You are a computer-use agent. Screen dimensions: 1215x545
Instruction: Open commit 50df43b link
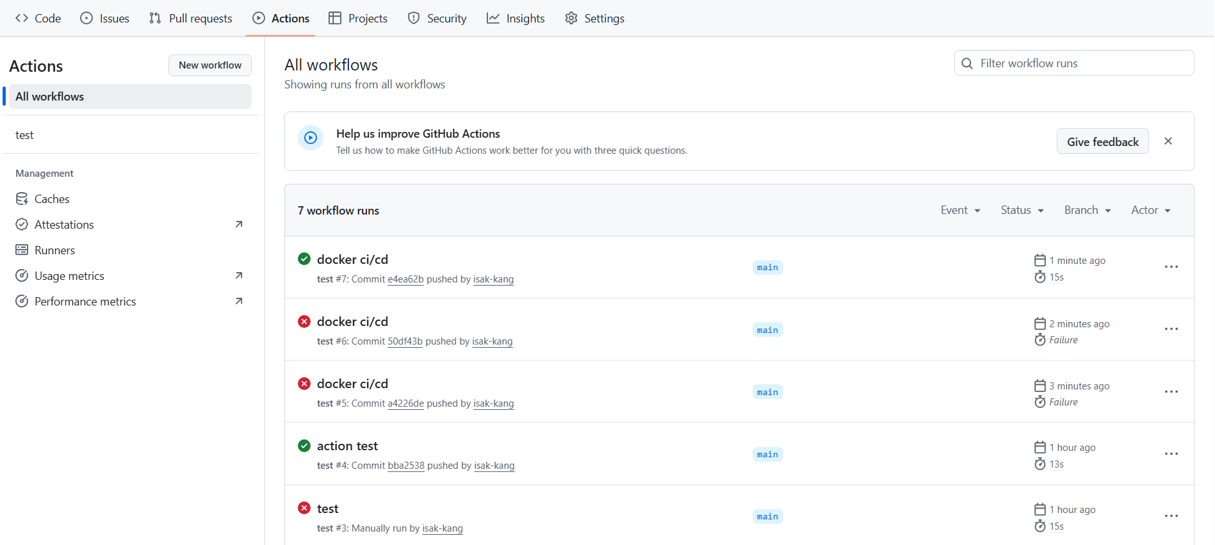coord(405,341)
